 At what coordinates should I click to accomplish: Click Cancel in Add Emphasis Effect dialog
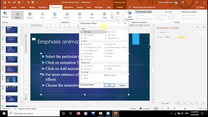[122, 85]
